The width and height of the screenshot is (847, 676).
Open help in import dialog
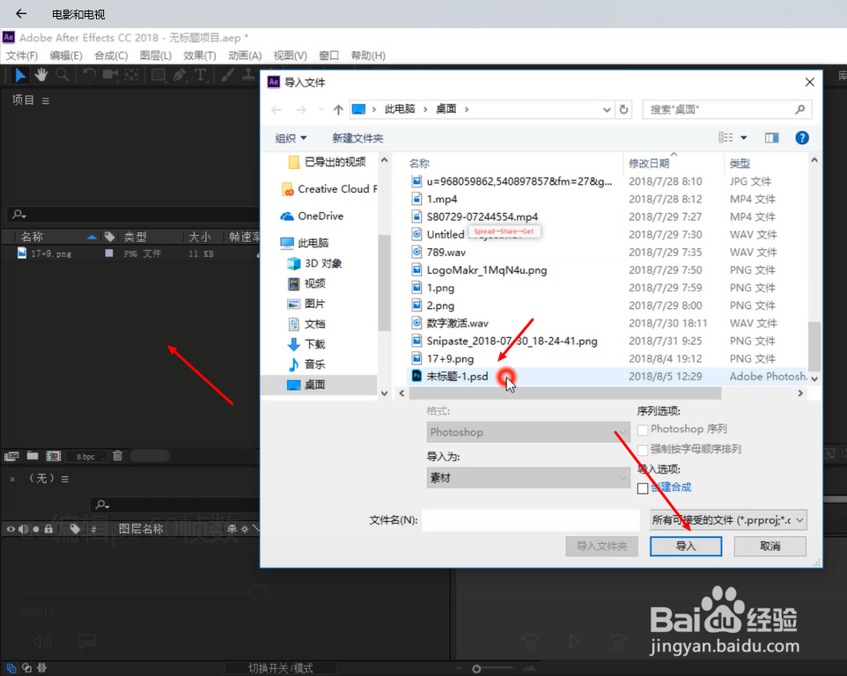tap(802, 138)
